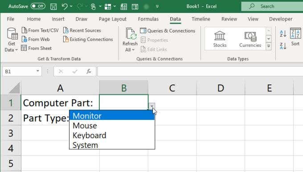Click the Properties button
This screenshot has width=303, height=172.
pyautogui.click(x=155, y=40)
